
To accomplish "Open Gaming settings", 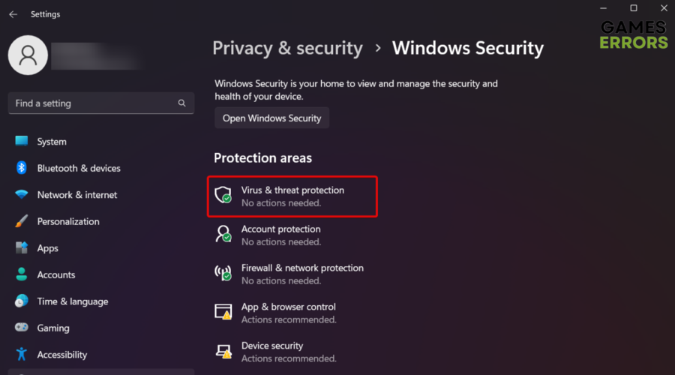I will tap(53, 328).
